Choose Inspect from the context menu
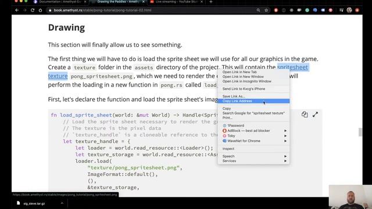The image size is (372, 209). click(253, 149)
